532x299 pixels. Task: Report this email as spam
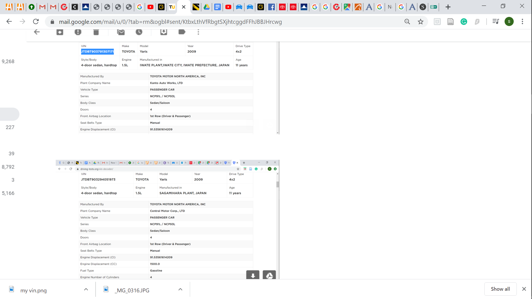(x=78, y=32)
